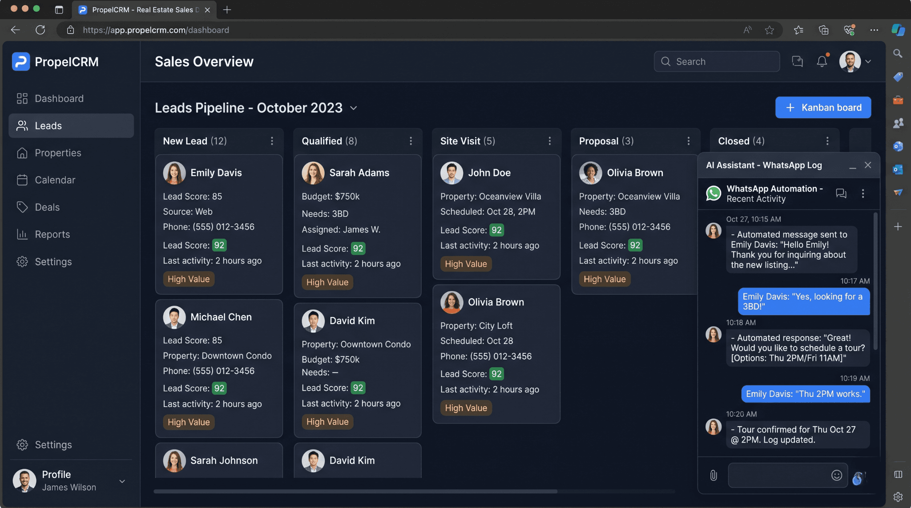Viewport: 911px width, 508px height.
Task: Select Leads in the sidebar
Action: tap(71, 126)
